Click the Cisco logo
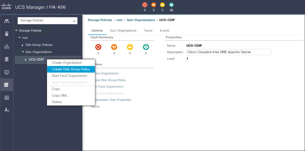 tap(6, 7)
